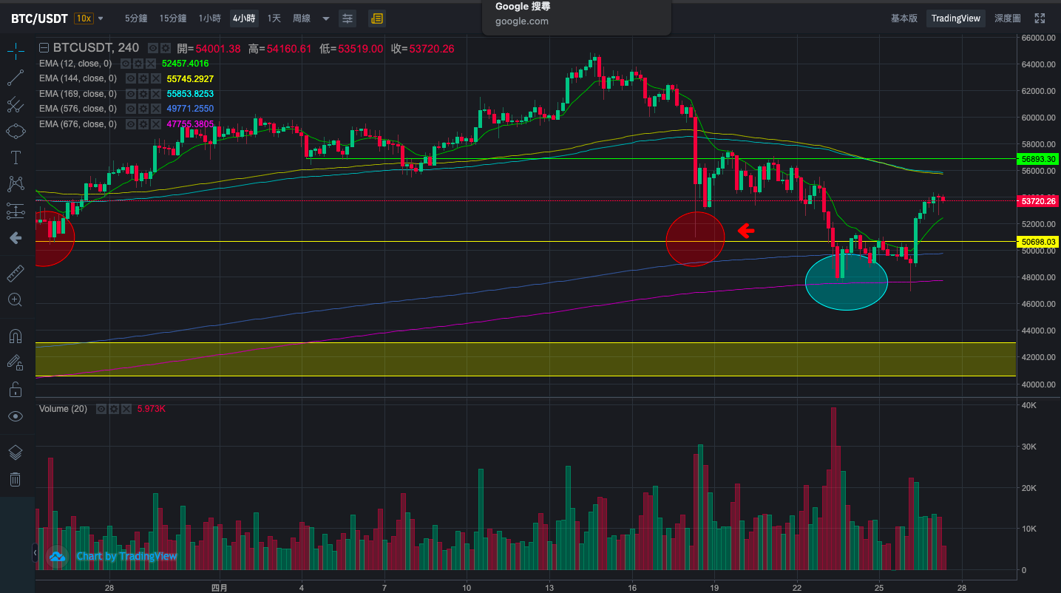Viewport: 1061px width, 593px height.
Task: Enter fullscreen chart mode
Action: coord(1040,18)
